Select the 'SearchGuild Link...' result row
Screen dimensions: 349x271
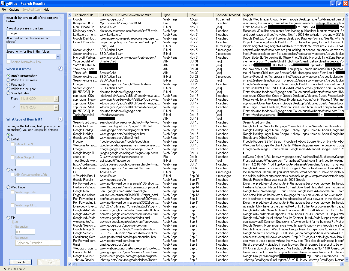click(x=208, y=122)
